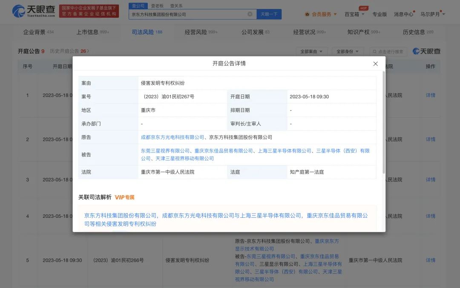The image size is (460, 288).
Task: Click the dialog's vertical scrollbar
Action: coord(383,122)
